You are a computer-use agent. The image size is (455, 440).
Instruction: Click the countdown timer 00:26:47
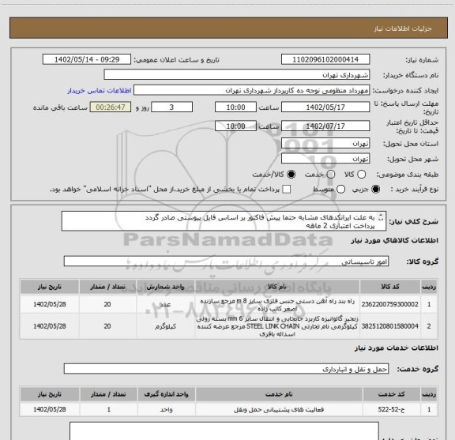click(x=111, y=107)
